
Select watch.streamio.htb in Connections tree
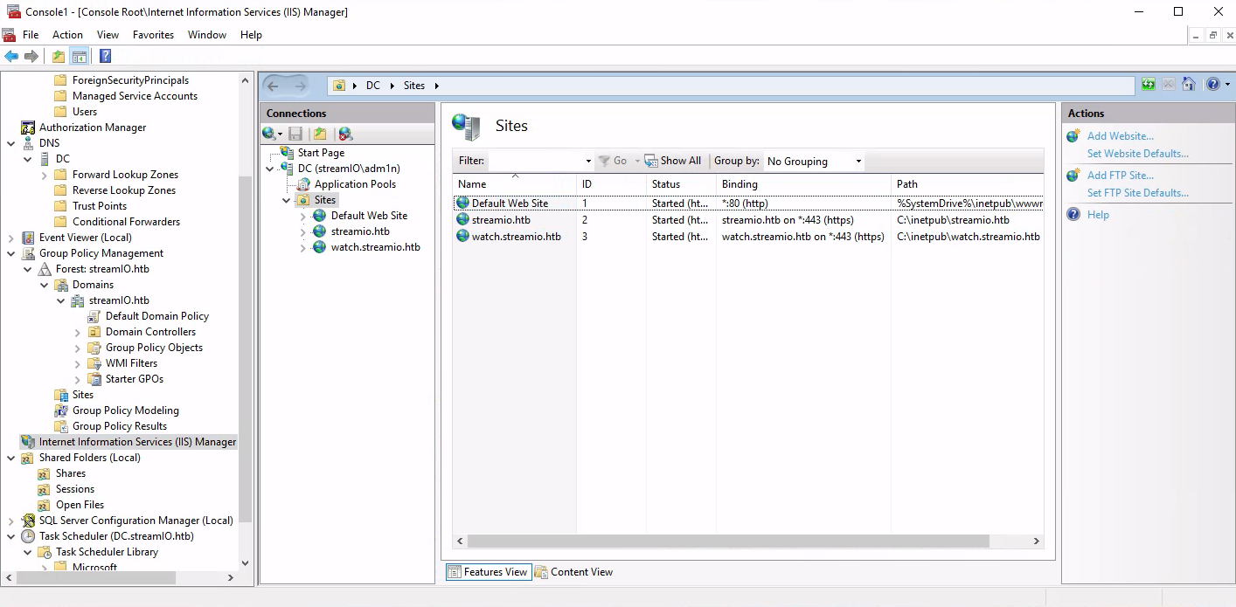[375, 247]
